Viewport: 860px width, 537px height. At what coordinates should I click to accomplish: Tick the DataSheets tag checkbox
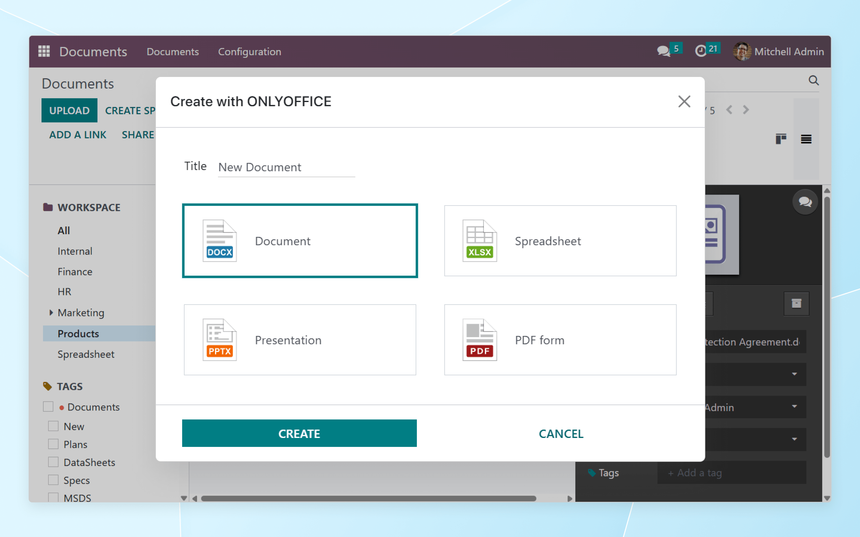pos(53,462)
